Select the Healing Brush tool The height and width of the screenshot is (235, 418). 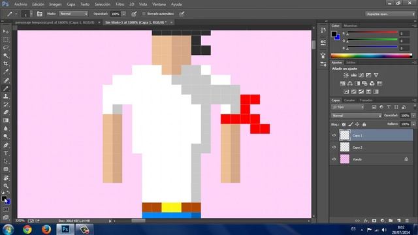pyautogui.click(x=6, y=80)
